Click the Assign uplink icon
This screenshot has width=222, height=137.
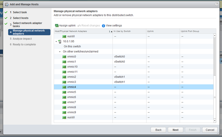tap(57, 26)
